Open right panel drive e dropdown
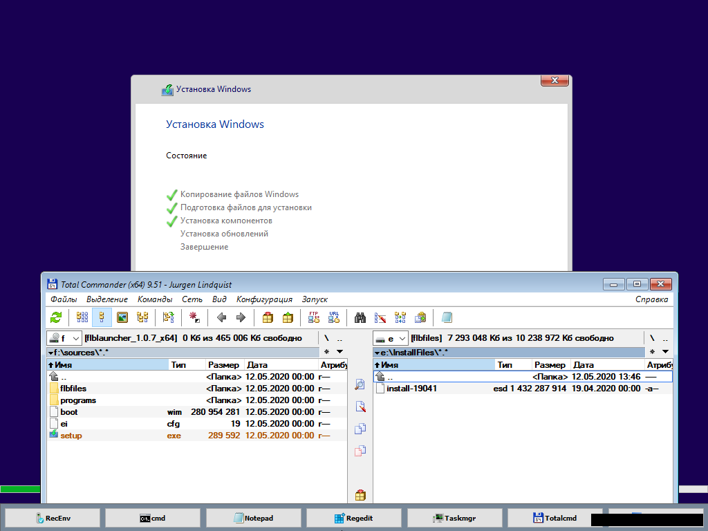Screen dimensions: 708x531 tap(391, 338)
